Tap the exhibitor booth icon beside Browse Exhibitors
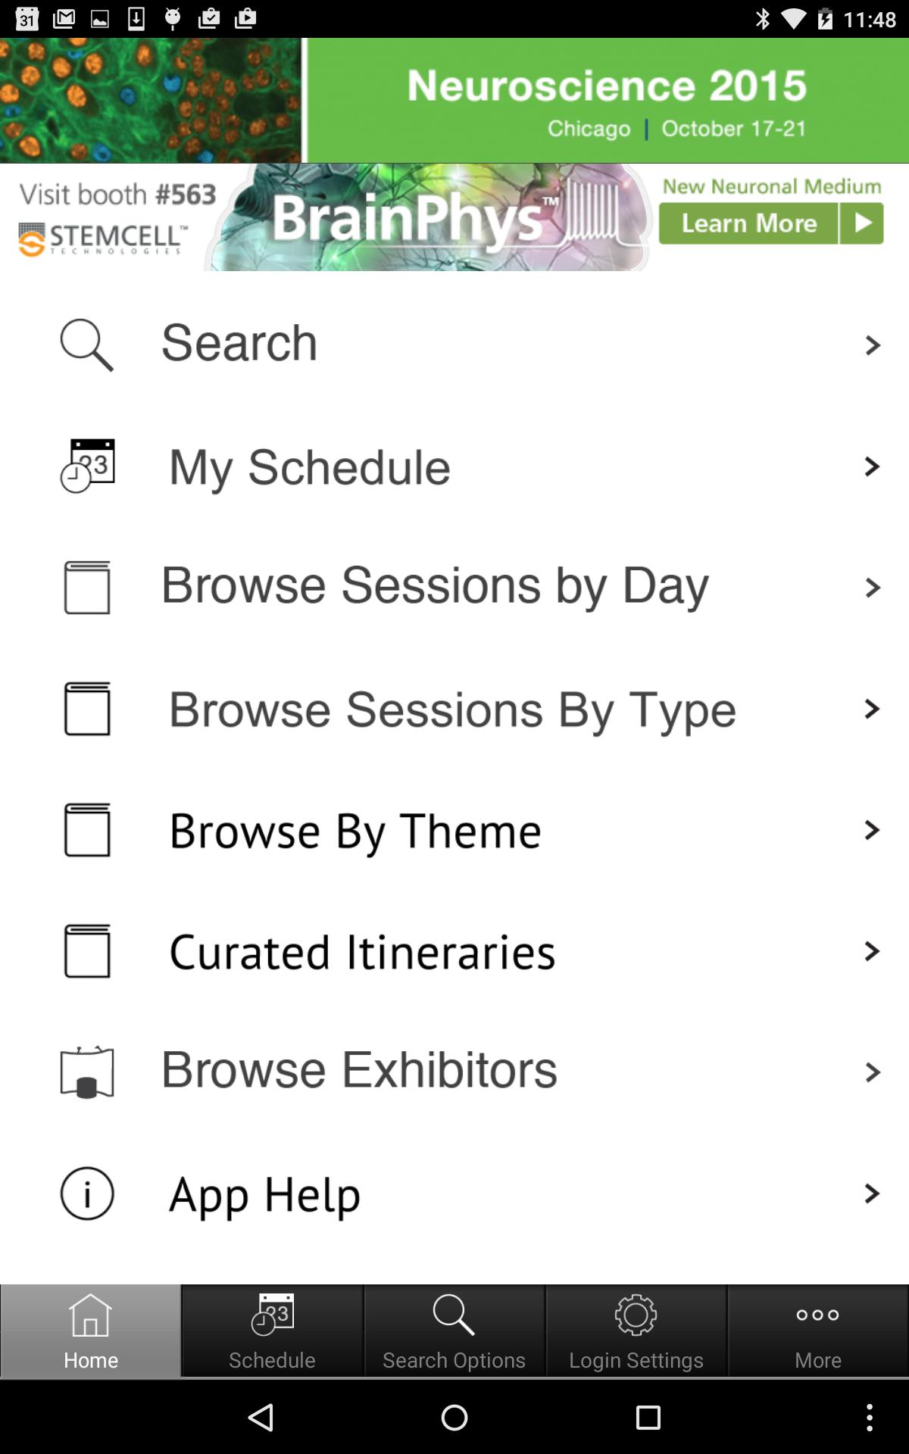The image size is (909, 1454). click(x=87, y=1072)
